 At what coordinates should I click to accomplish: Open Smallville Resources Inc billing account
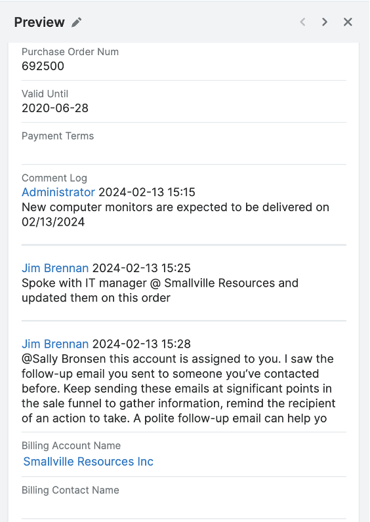(89, 462)
